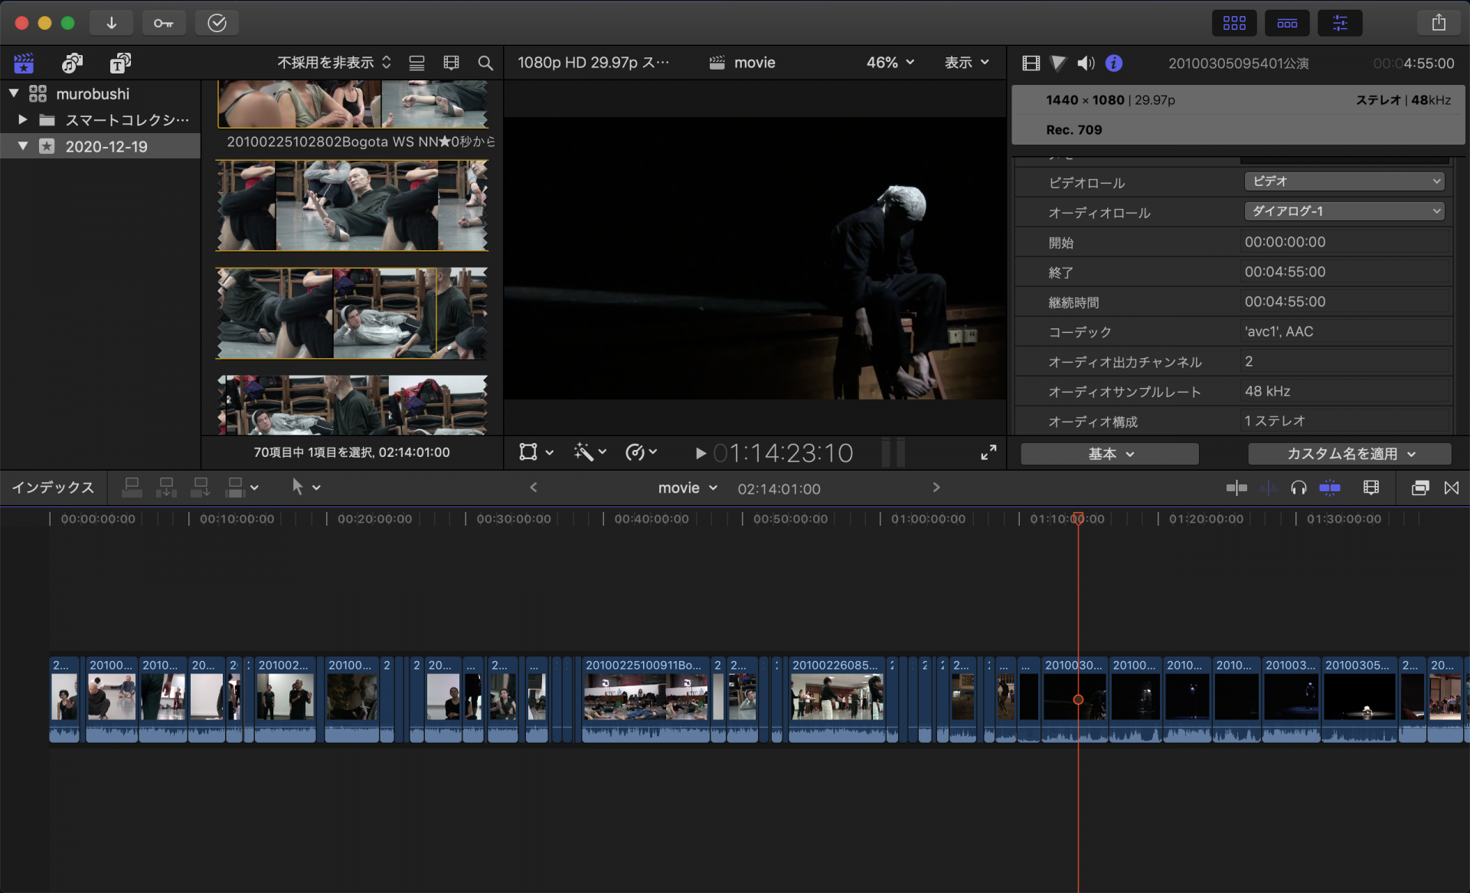
Task: Play the viewer from playhead
Action: [700, 453]
